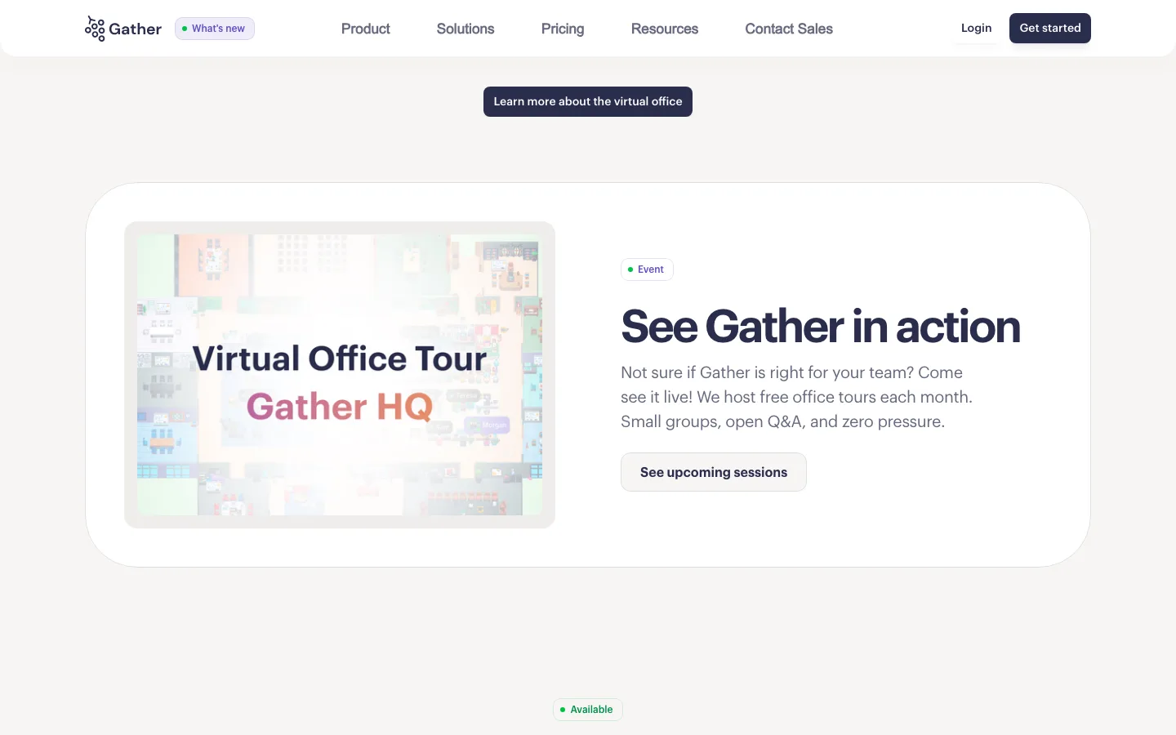Click the See upcoming sessions button

tap(714, 472)
